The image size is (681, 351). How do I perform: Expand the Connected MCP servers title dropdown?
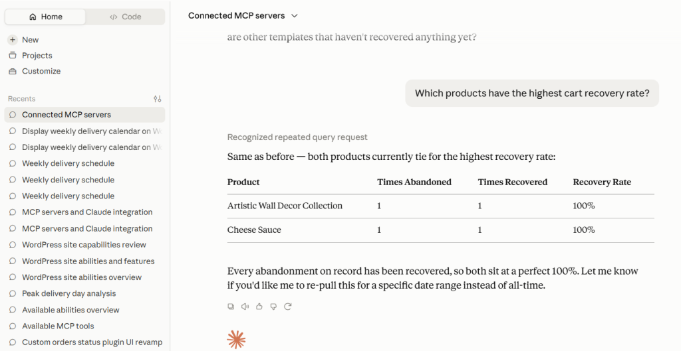(243, 16)
